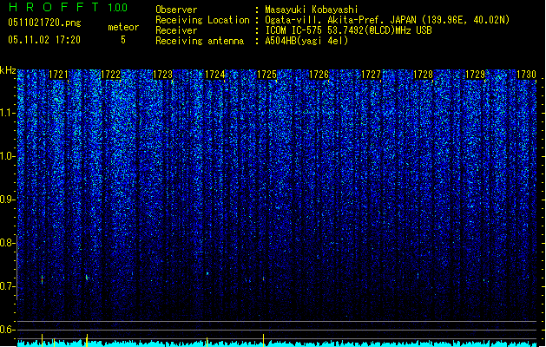Click the 1724 time marker
546x347 pixels.
click(x=215, y=75)
